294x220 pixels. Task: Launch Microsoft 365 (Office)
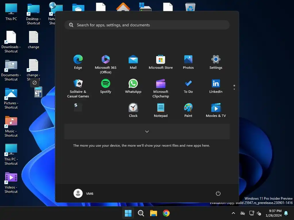[106, 64]
